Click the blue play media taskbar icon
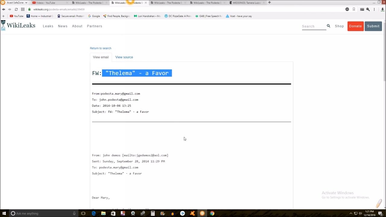This screenshot has height=217, width=386. tap(182, 213)
